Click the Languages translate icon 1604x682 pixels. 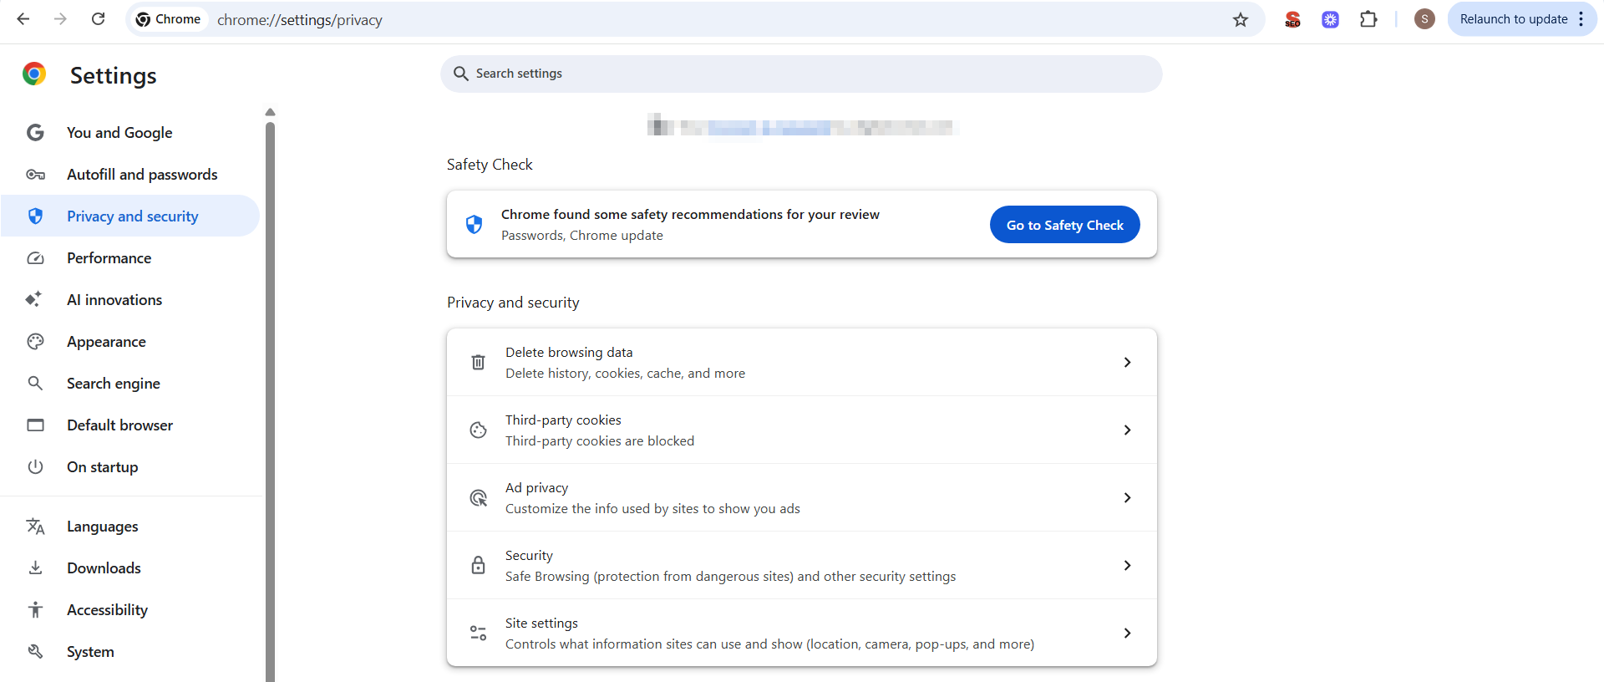[35, 526]
